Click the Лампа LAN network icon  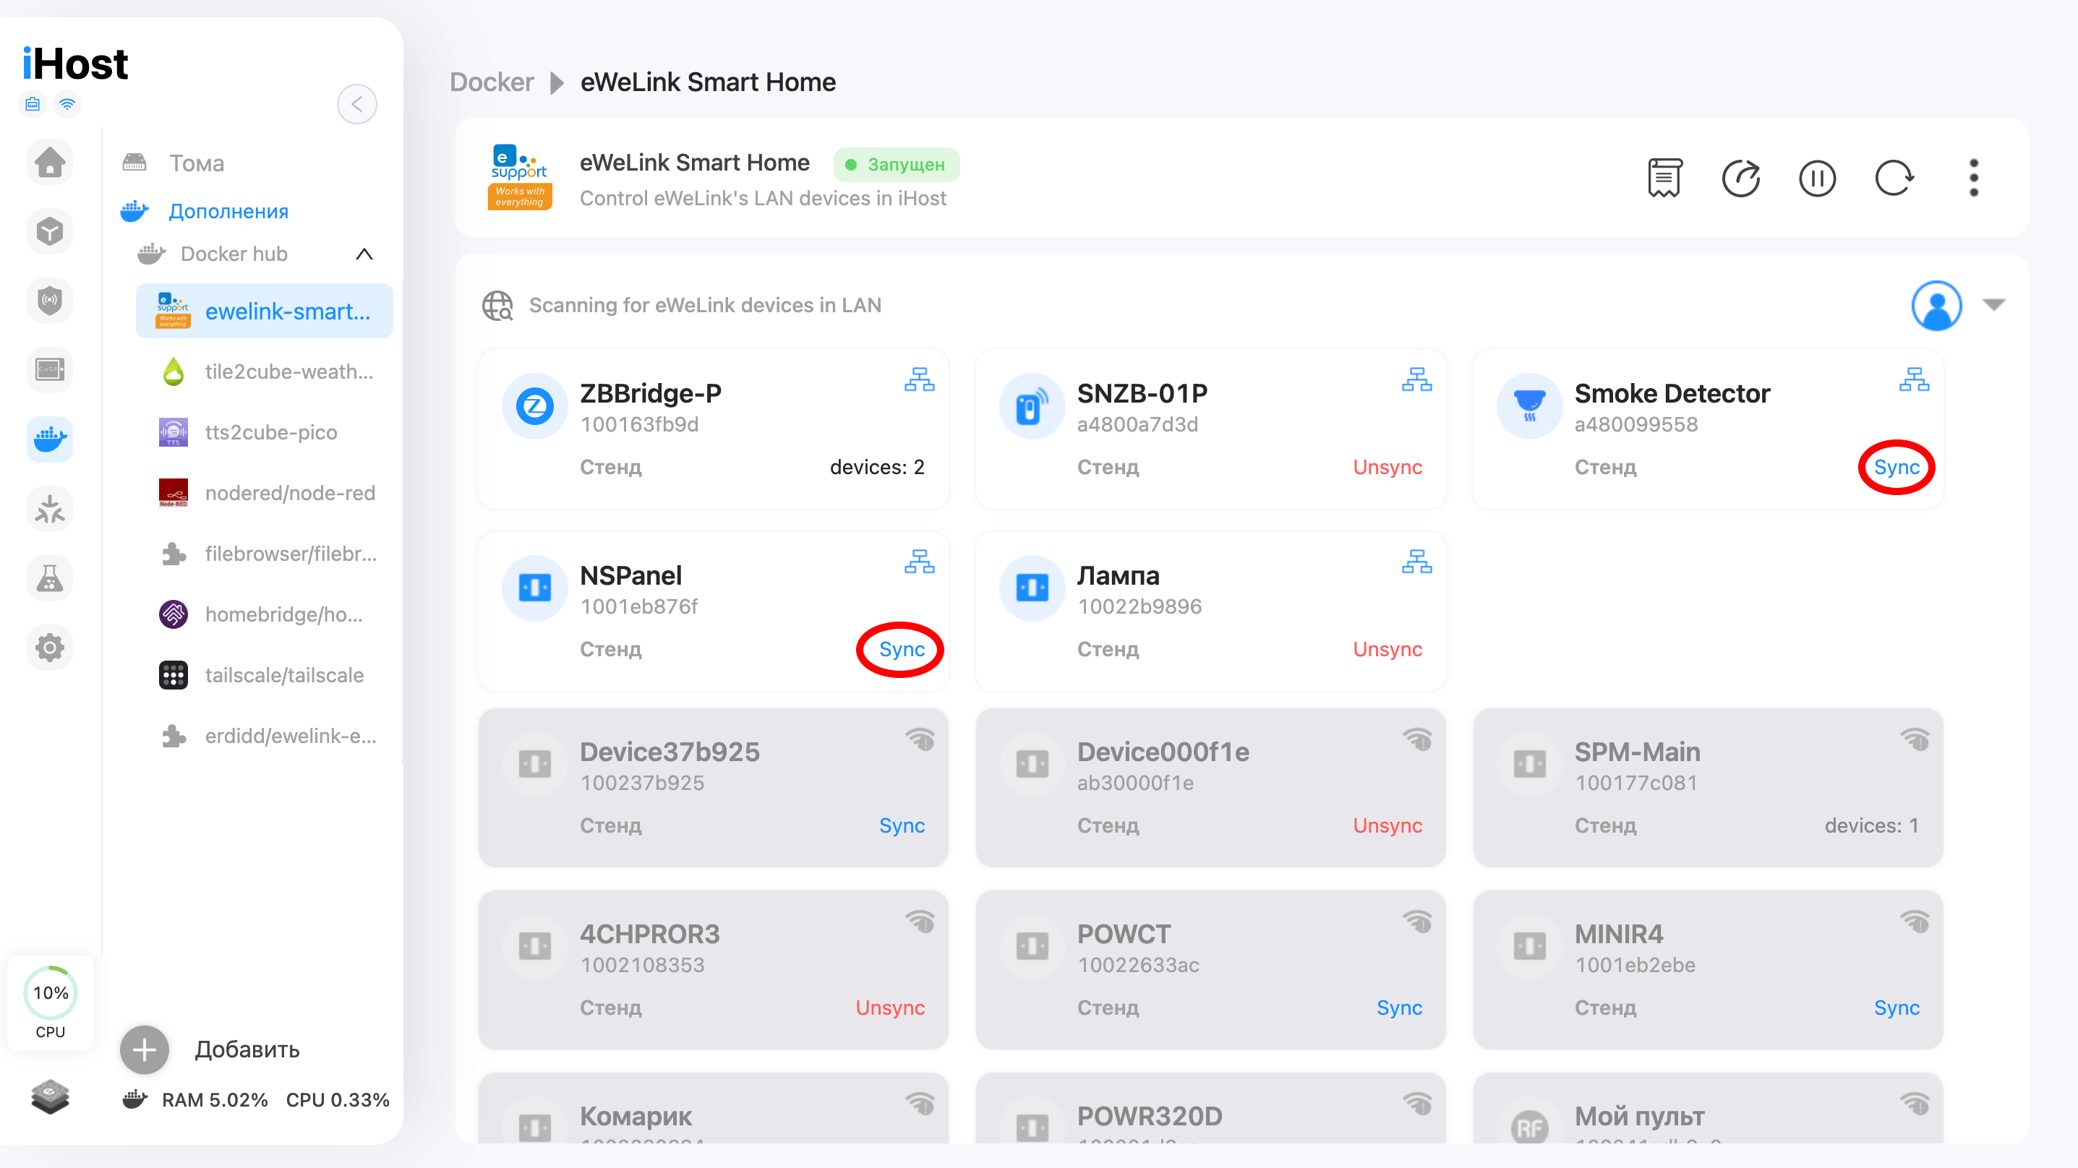pyautogui.click(x=1416, y=562)
